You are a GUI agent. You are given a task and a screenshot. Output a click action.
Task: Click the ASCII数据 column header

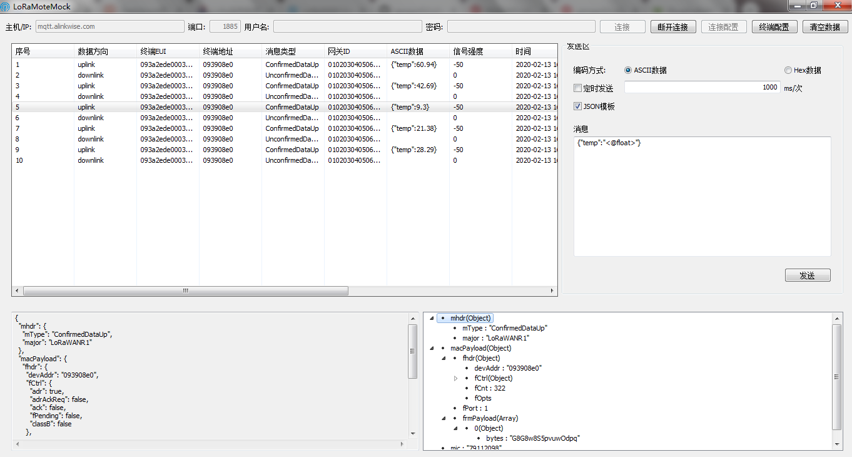click(418, 51)
